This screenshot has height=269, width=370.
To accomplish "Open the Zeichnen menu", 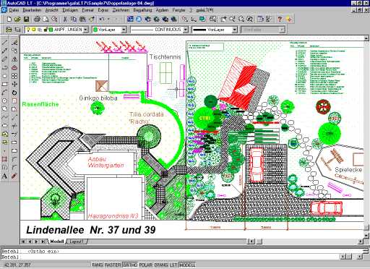I will (x=121, y=10).
